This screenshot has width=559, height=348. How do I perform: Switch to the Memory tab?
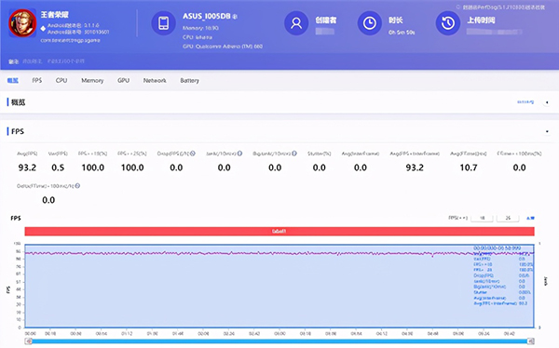92,81
